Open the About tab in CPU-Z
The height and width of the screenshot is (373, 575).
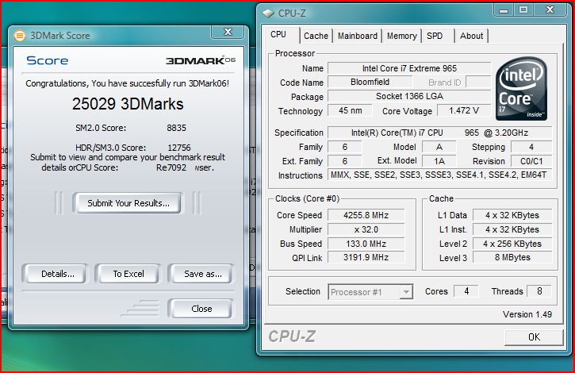(472, 36)
